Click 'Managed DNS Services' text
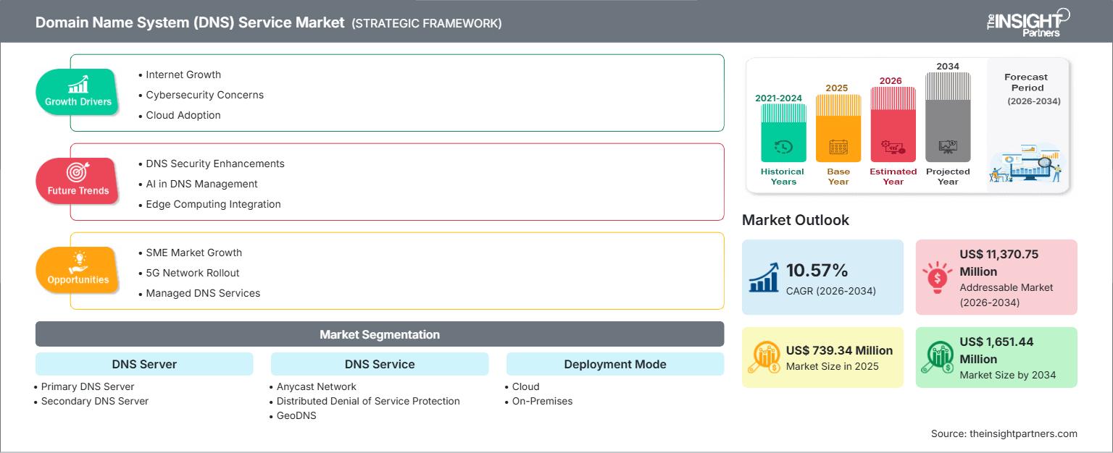Screen dimensions: 1113x453 point(203,293)
